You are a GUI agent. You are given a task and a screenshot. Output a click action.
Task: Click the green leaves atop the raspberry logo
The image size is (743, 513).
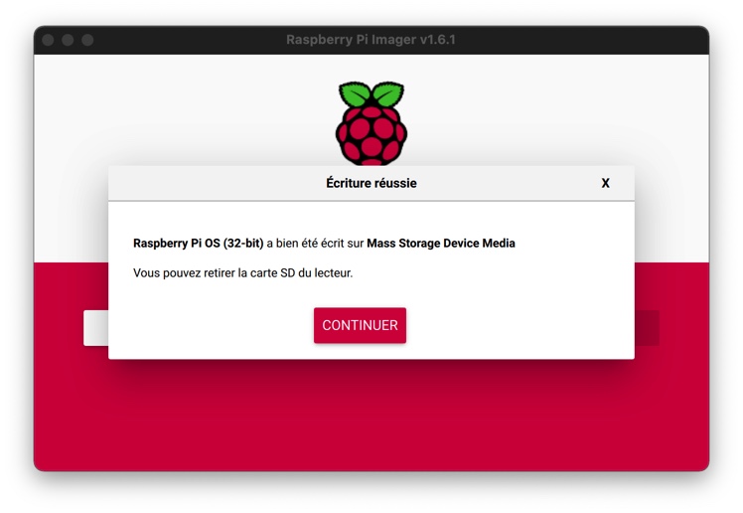pos(371,94)
